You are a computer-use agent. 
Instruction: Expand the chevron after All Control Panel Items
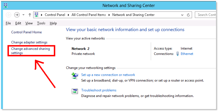tap(109, 15)
